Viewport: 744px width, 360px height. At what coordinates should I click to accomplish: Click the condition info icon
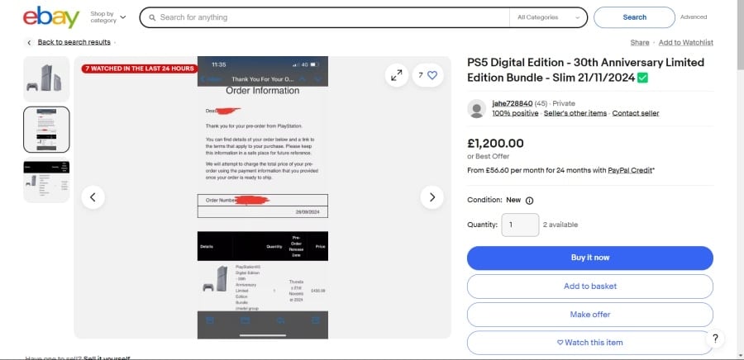(530, 201)
